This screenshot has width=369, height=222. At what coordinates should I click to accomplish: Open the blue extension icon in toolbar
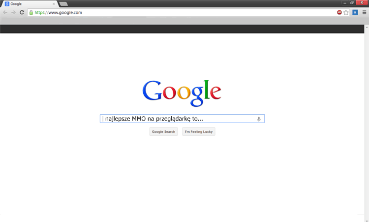coord(355,12)
